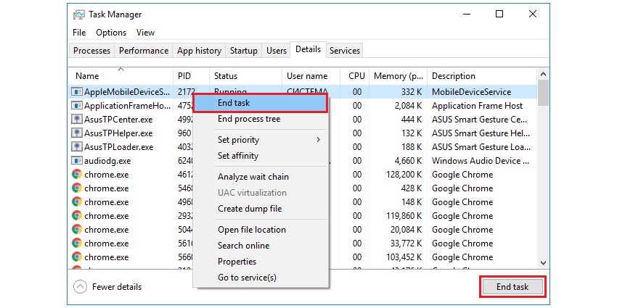This screenshot has height=308, width=617.
Task: Click the 332 K memory value
Action: (412, 92)
